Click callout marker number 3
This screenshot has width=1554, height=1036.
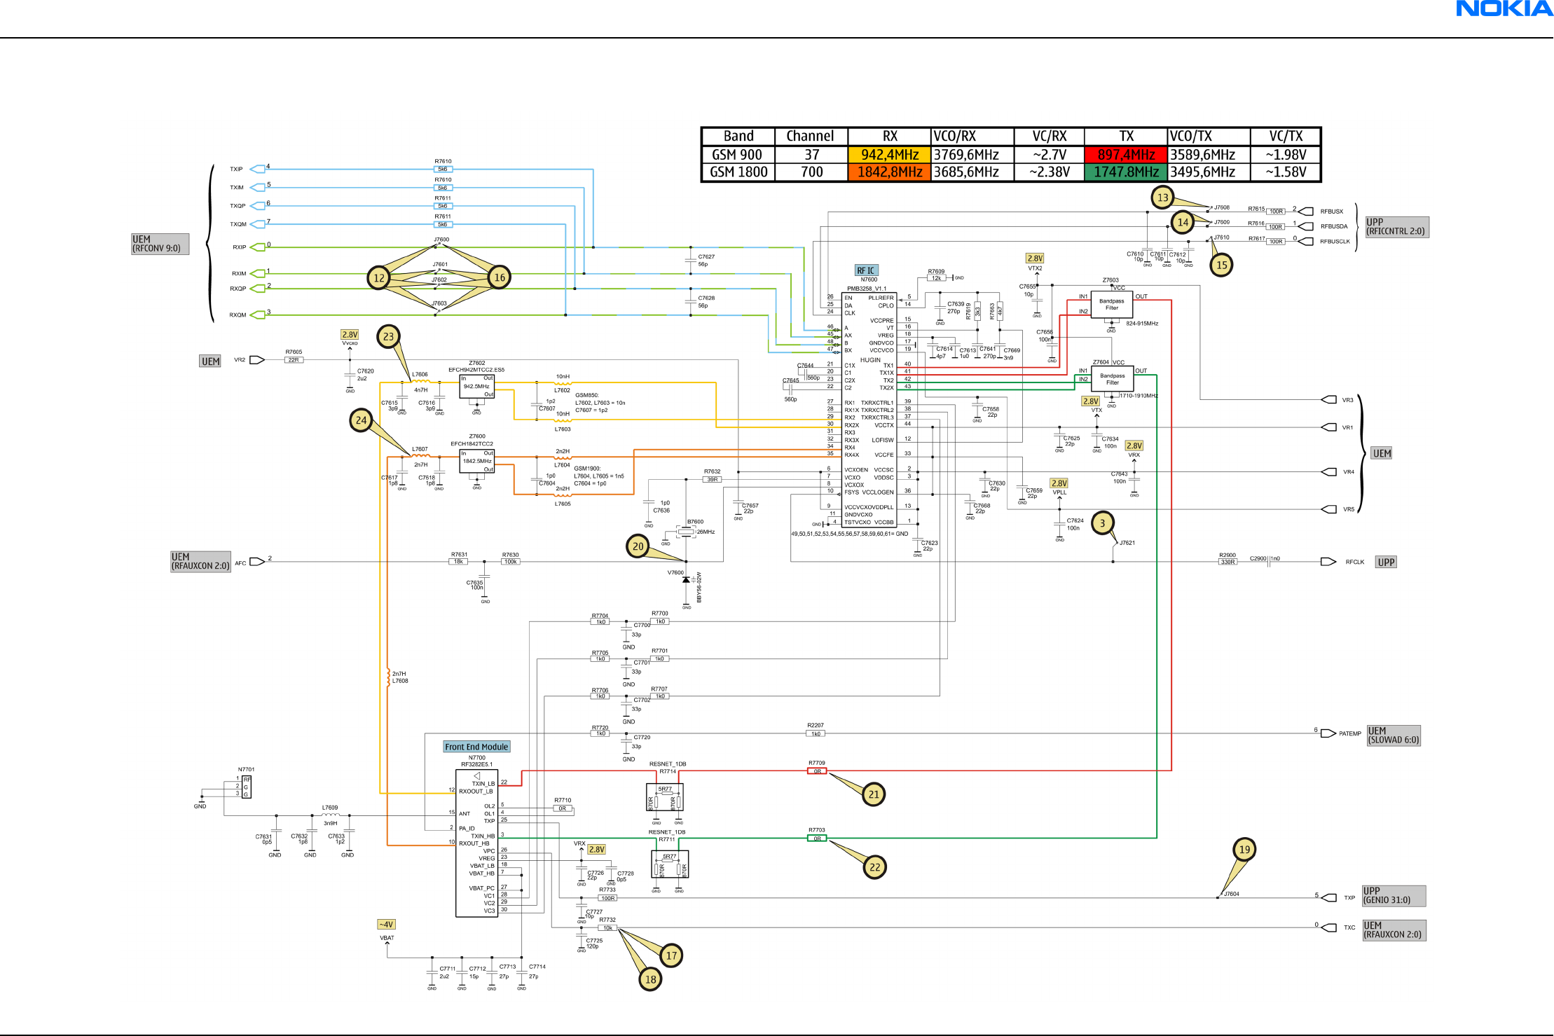tap(1102, 523)
